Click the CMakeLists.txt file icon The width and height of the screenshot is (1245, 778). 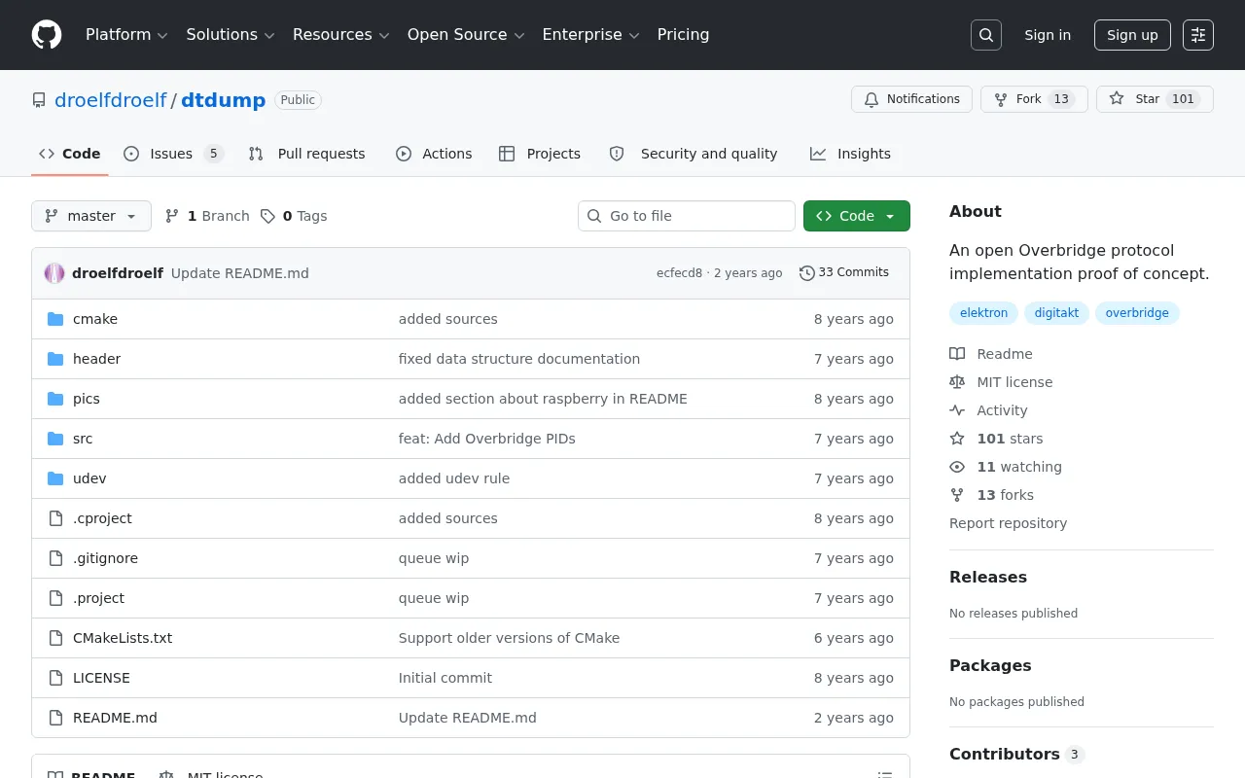(x=55, y=638)
